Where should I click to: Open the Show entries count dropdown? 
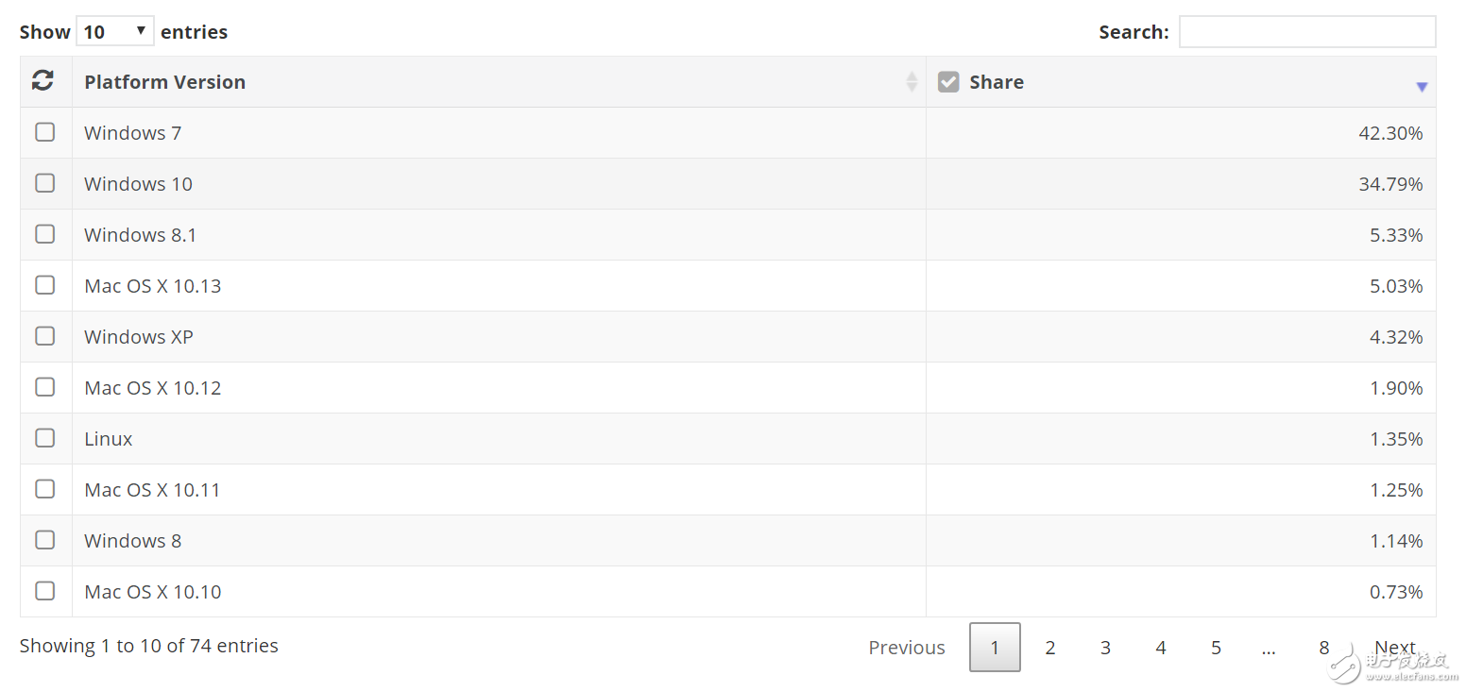click(114, 31)
